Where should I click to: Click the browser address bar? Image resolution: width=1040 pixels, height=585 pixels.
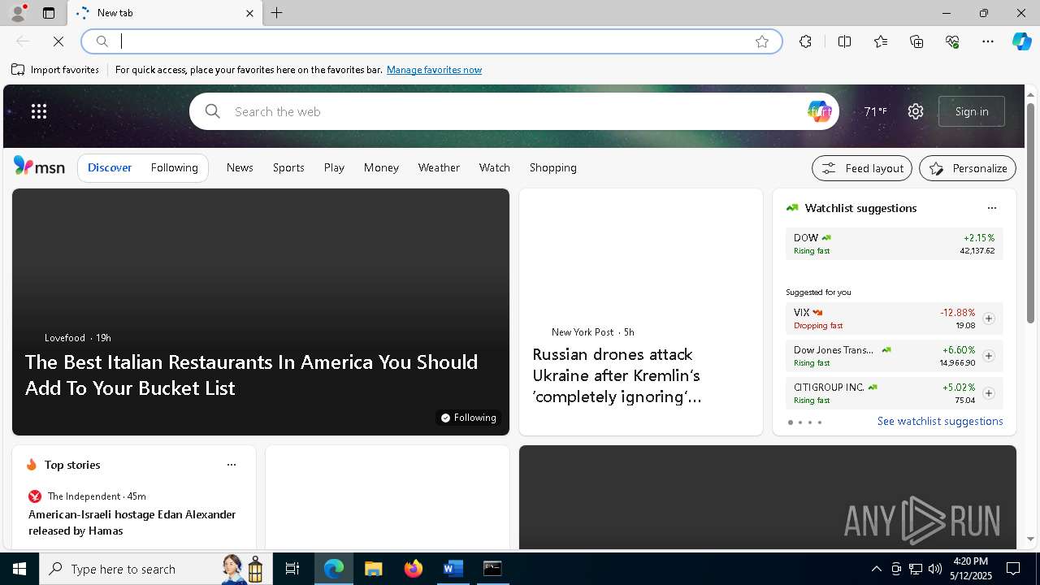[431, 41]
